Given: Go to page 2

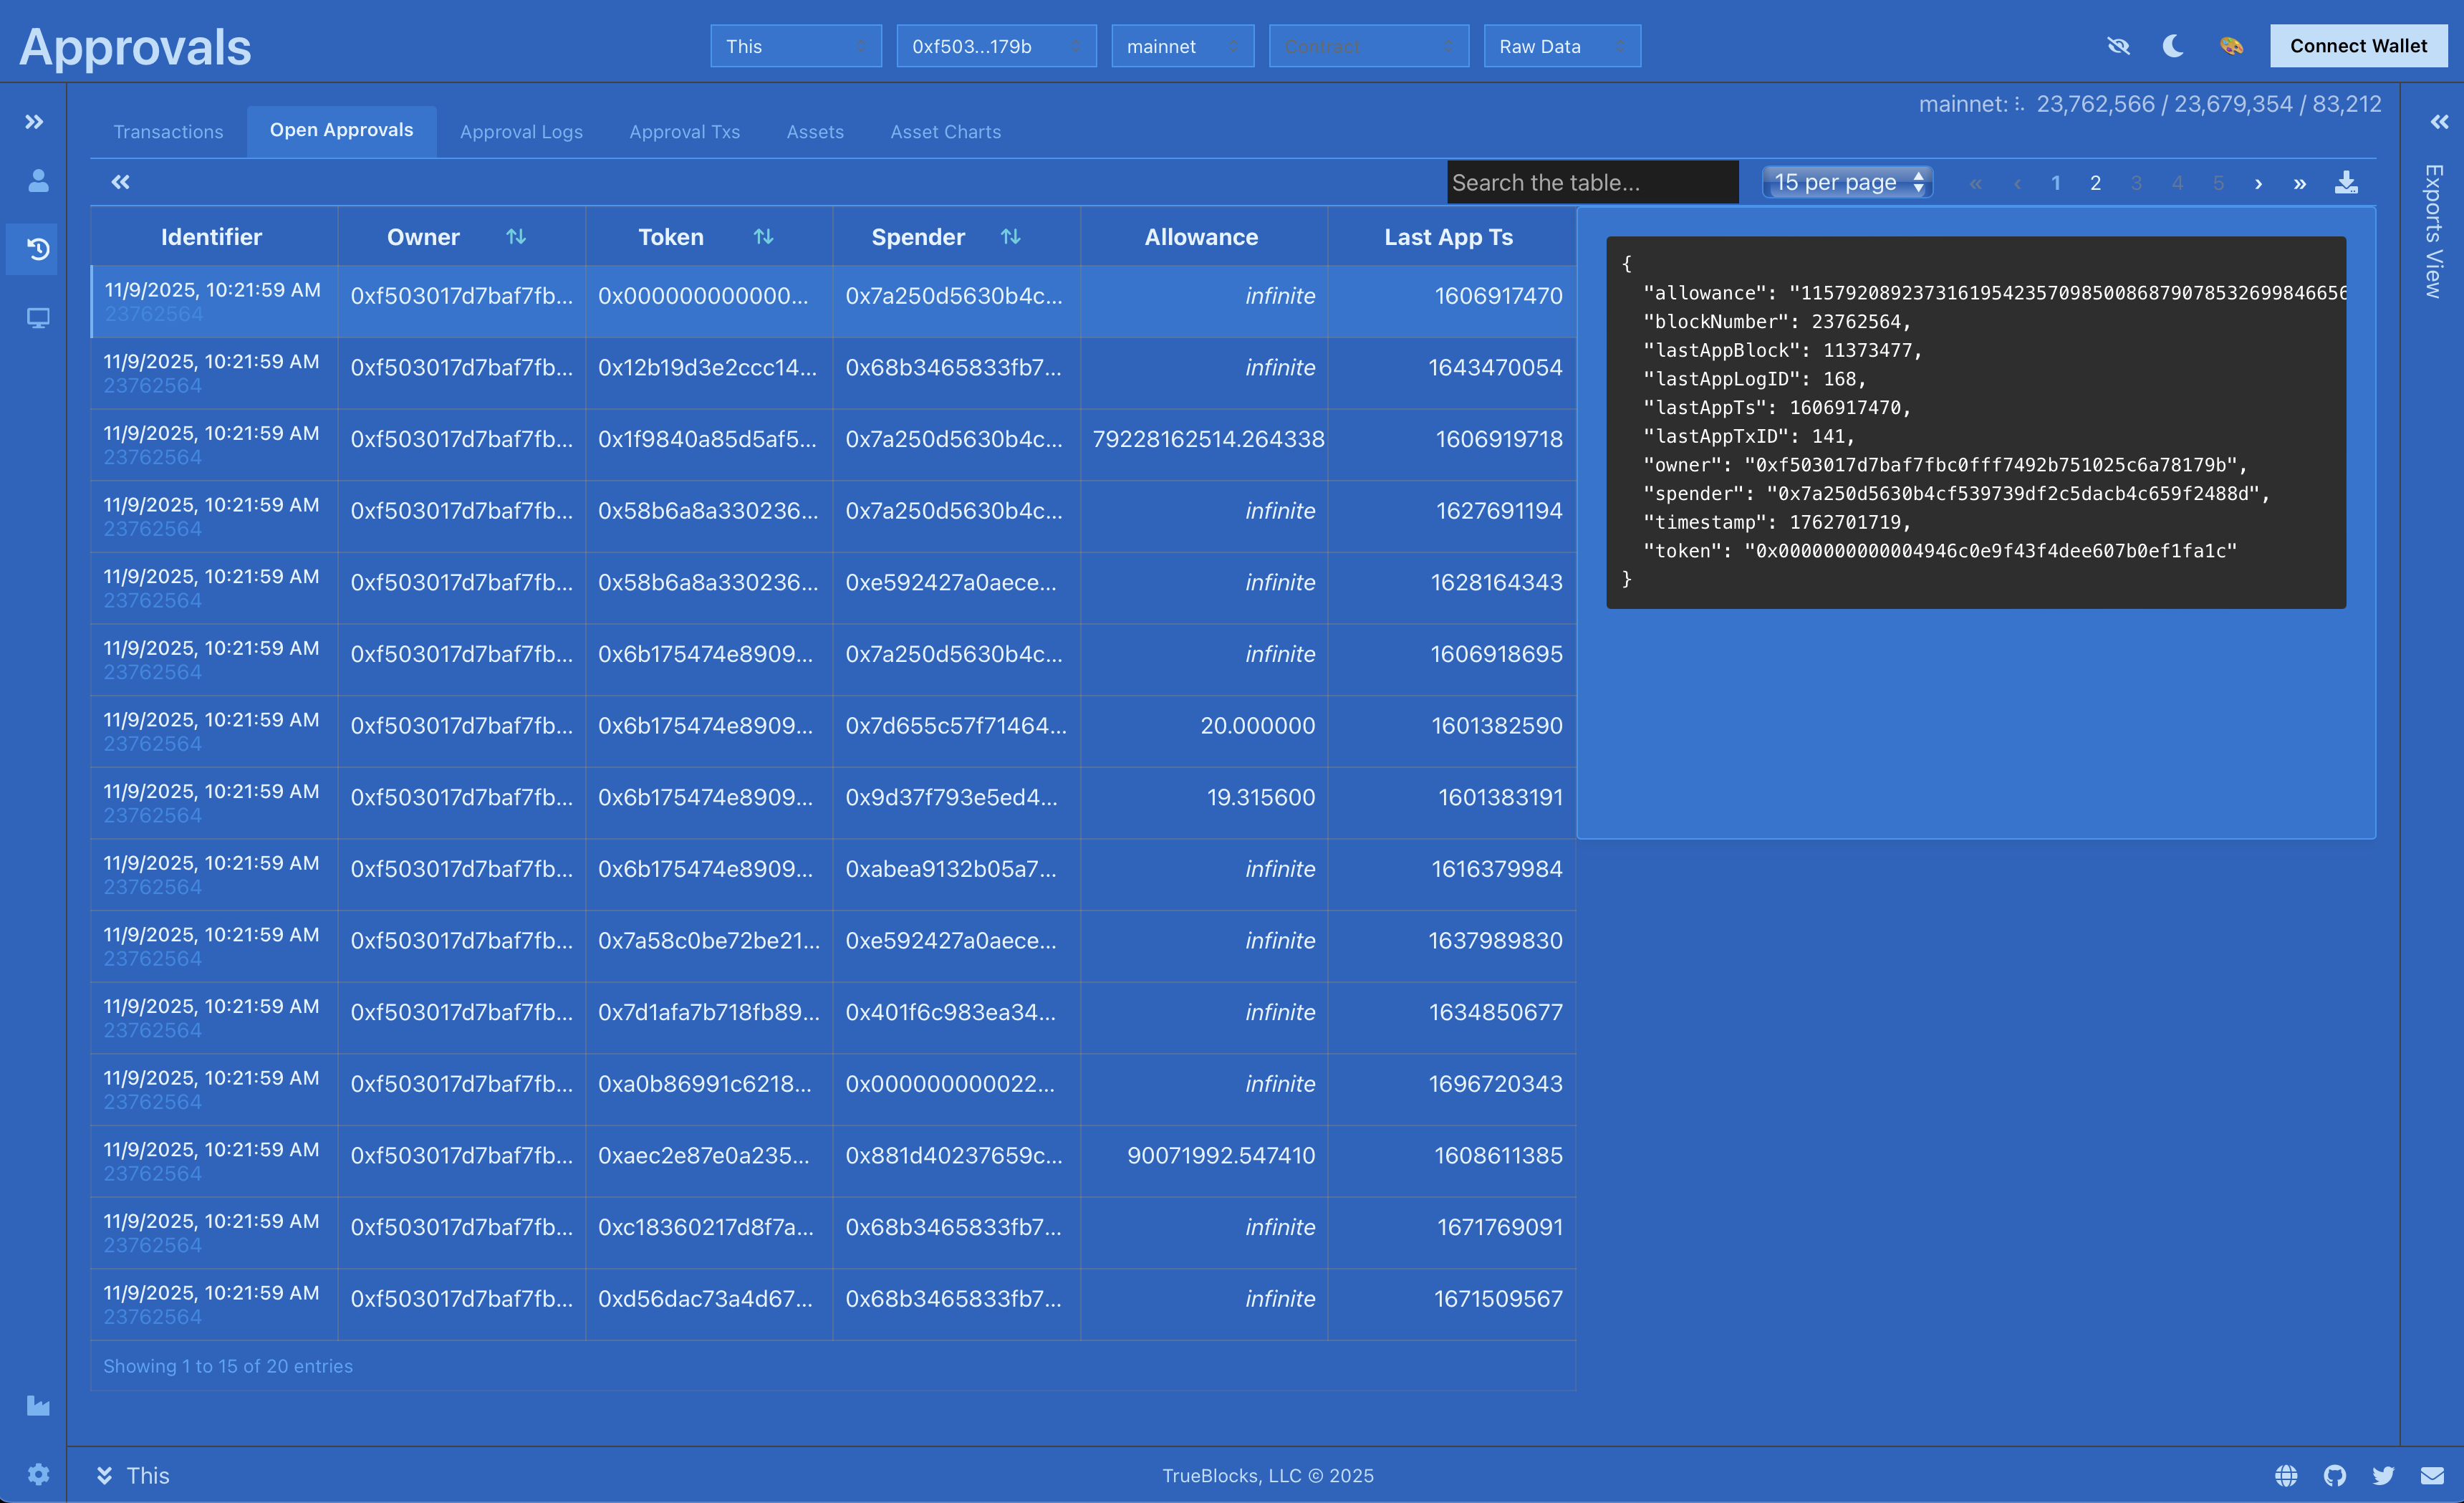Looking at the screenshot, I should (x=2095, y=183).
